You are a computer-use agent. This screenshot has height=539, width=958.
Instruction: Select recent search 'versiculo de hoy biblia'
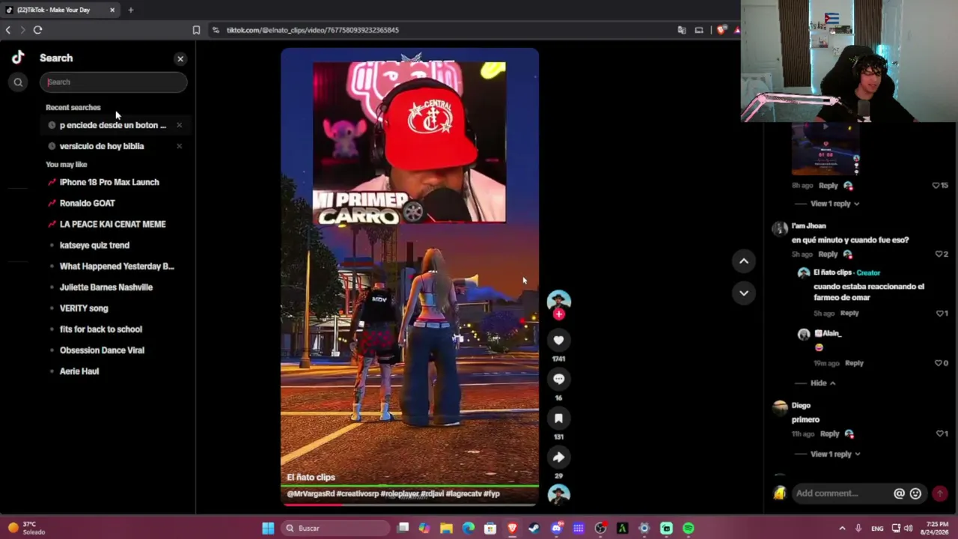102,146
